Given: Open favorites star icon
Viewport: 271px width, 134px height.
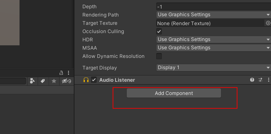Looking at the screenshot, I should click(54, 81).
